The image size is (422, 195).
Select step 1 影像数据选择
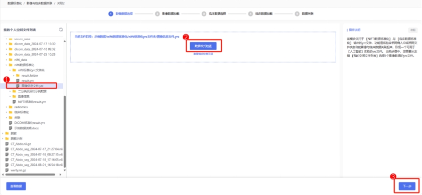coord(120,14)
